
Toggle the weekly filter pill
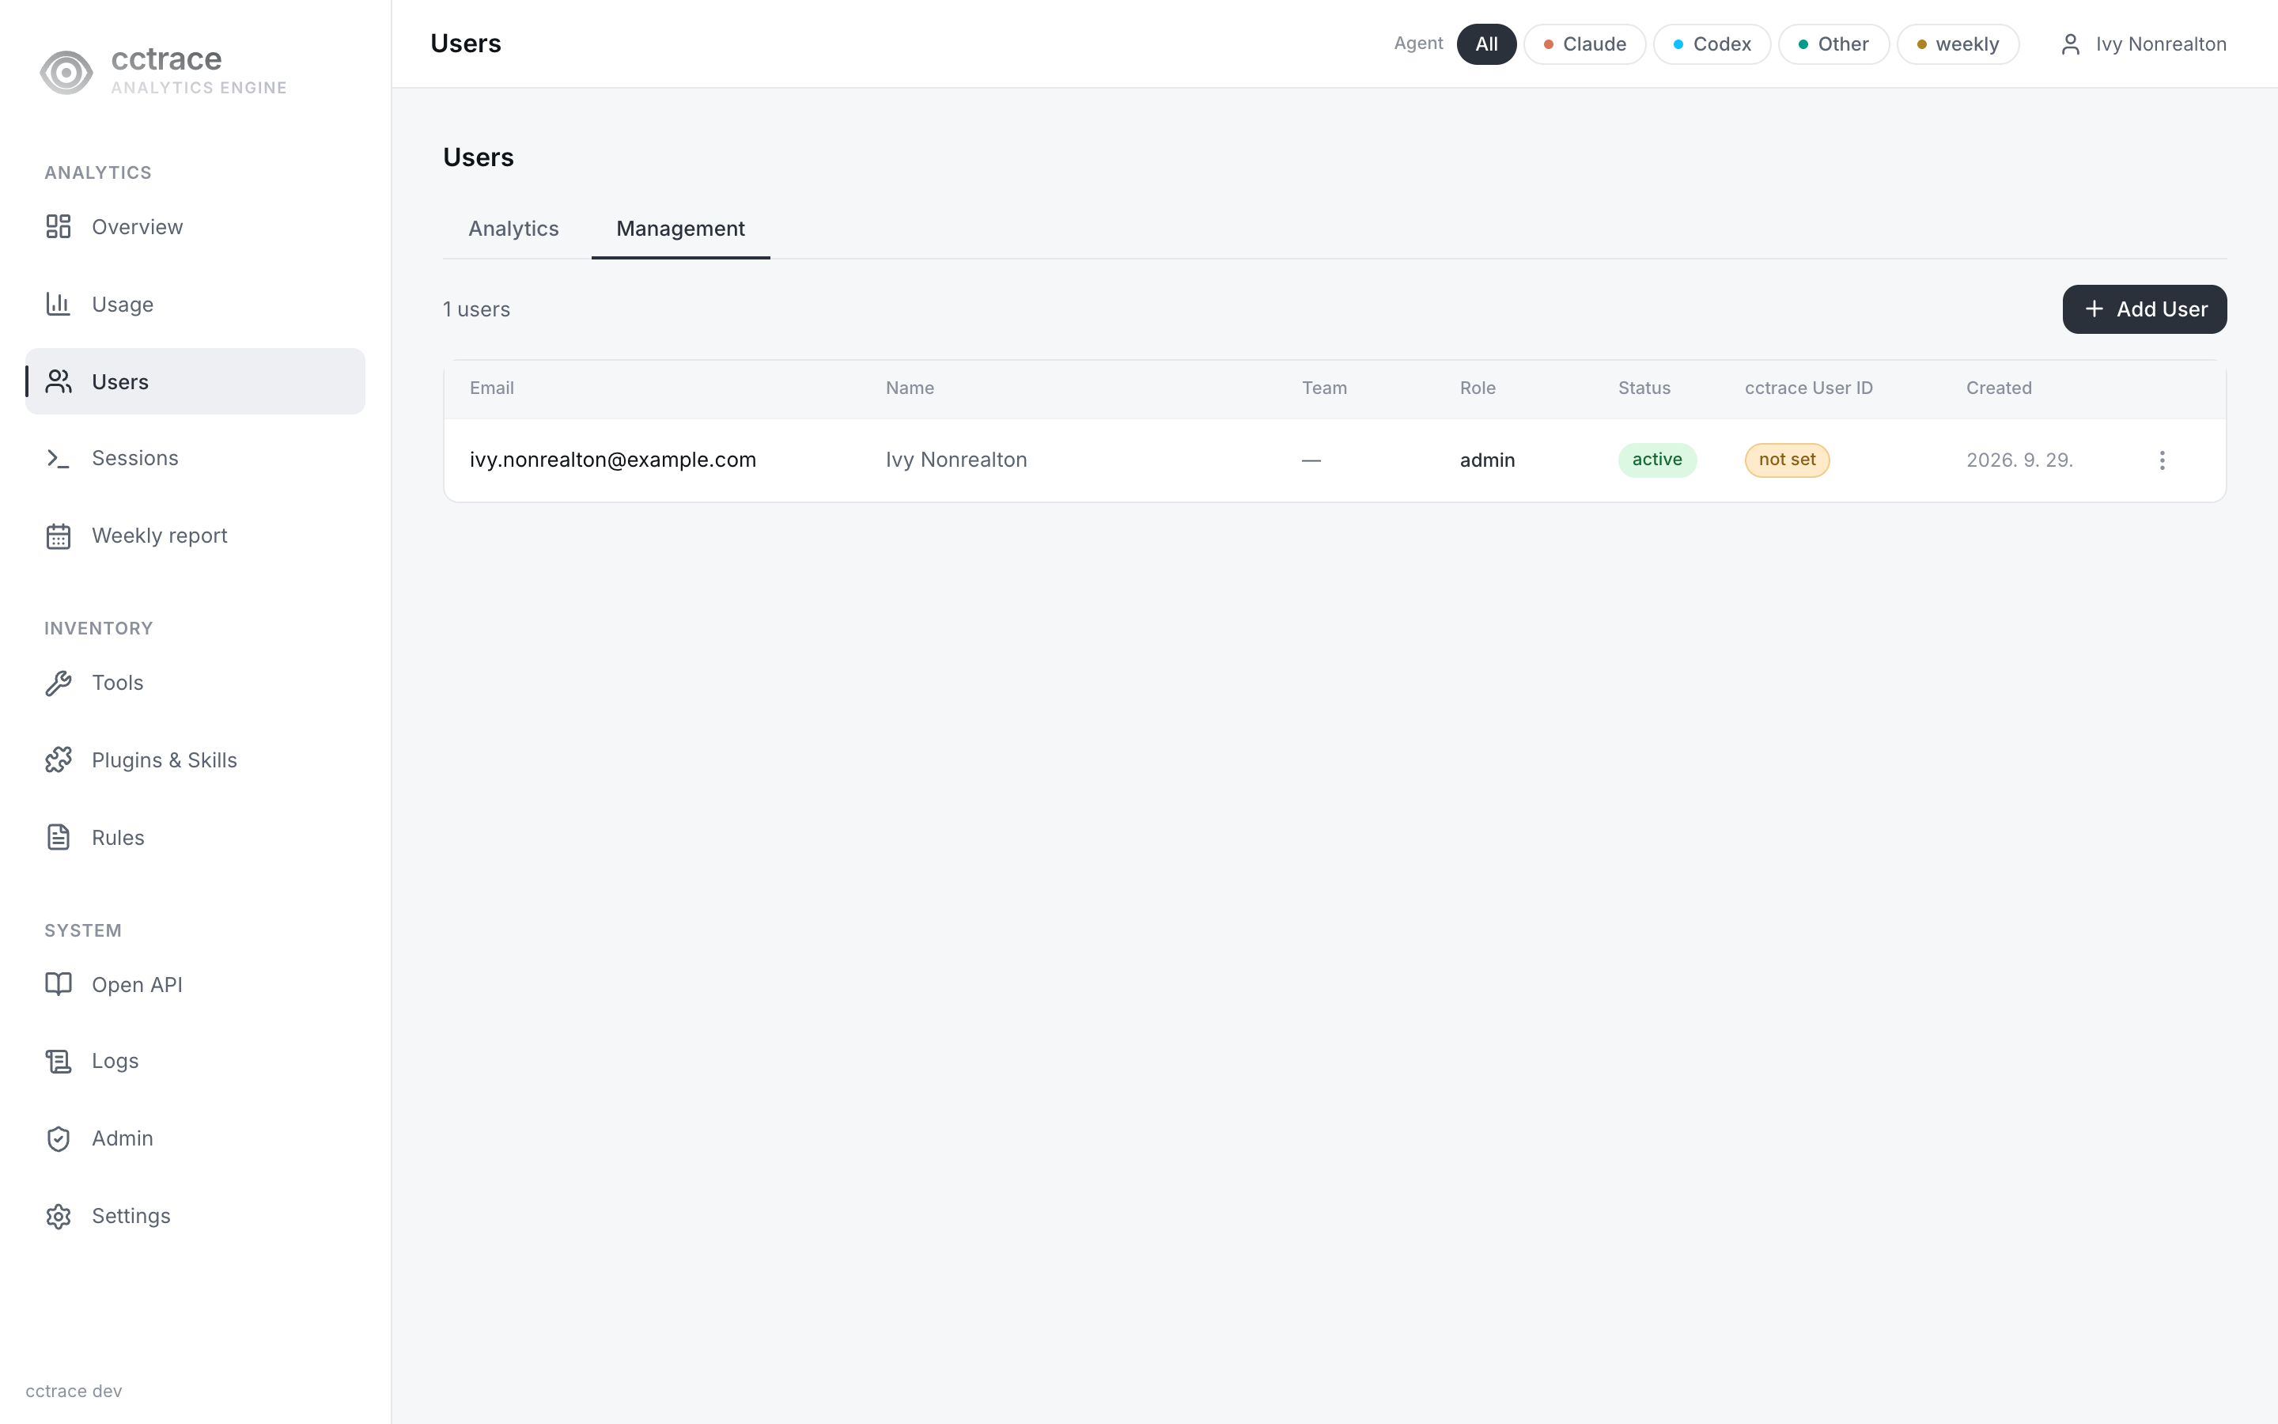tap(1957, 44)
